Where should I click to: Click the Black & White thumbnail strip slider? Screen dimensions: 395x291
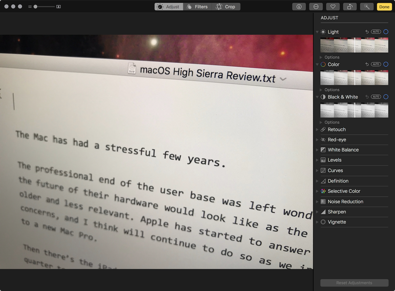tap(354, 110)
